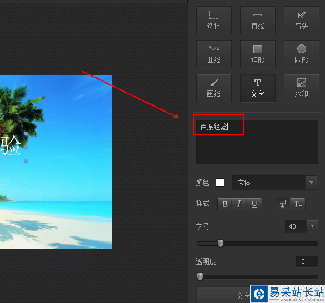Click the transparency value field 0
The width and height of the screenshot is (325, 303).
point(307,261)
